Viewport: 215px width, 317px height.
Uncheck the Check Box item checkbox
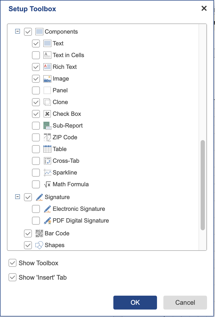pos(36,114)
